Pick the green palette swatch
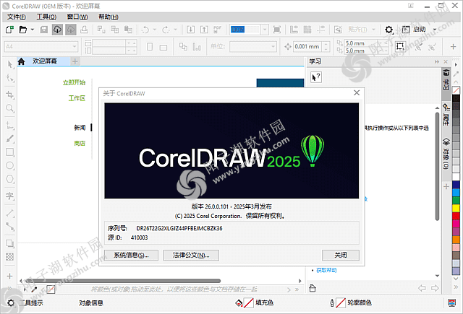 coord(456,200)
